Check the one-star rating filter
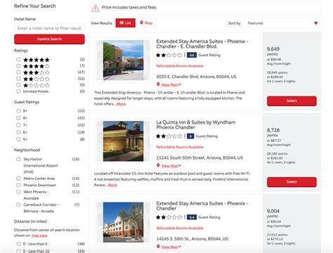 [x=18, y=85]
